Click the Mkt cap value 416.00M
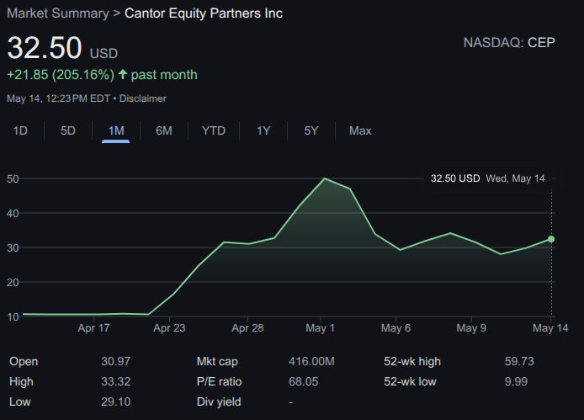 311,361
